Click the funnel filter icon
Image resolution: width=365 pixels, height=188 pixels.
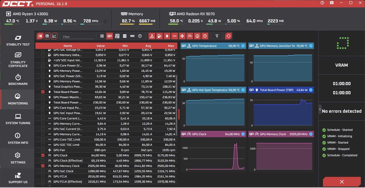tap(217, 36)
